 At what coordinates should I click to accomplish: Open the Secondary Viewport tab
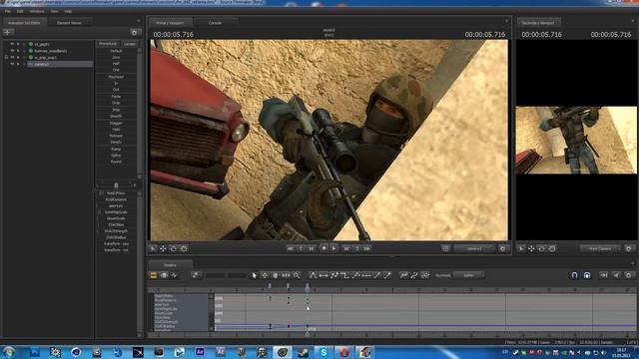tap(538, 23)
